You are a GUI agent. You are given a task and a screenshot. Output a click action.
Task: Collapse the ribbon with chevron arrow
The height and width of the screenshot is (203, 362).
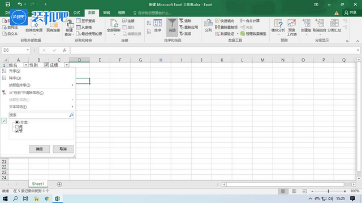357,41
